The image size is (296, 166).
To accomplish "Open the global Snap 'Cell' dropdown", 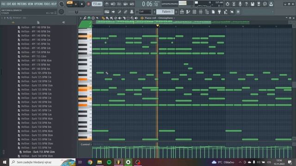I will pos(145,12).
